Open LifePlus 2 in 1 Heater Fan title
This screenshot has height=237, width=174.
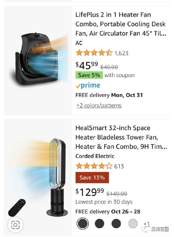pyautogui.click(x=121, y=24)
